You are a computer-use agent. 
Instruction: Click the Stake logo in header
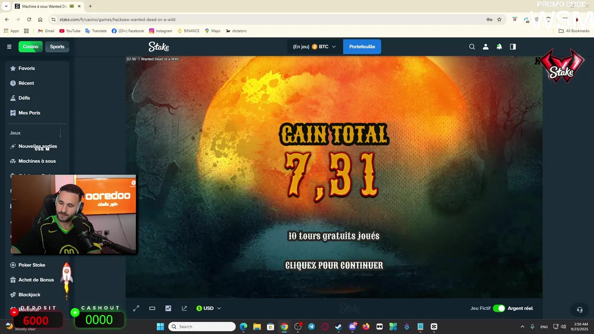[x=159, y=46]
